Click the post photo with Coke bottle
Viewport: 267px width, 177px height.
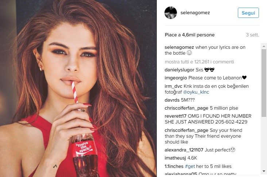[x=78, y=88]
